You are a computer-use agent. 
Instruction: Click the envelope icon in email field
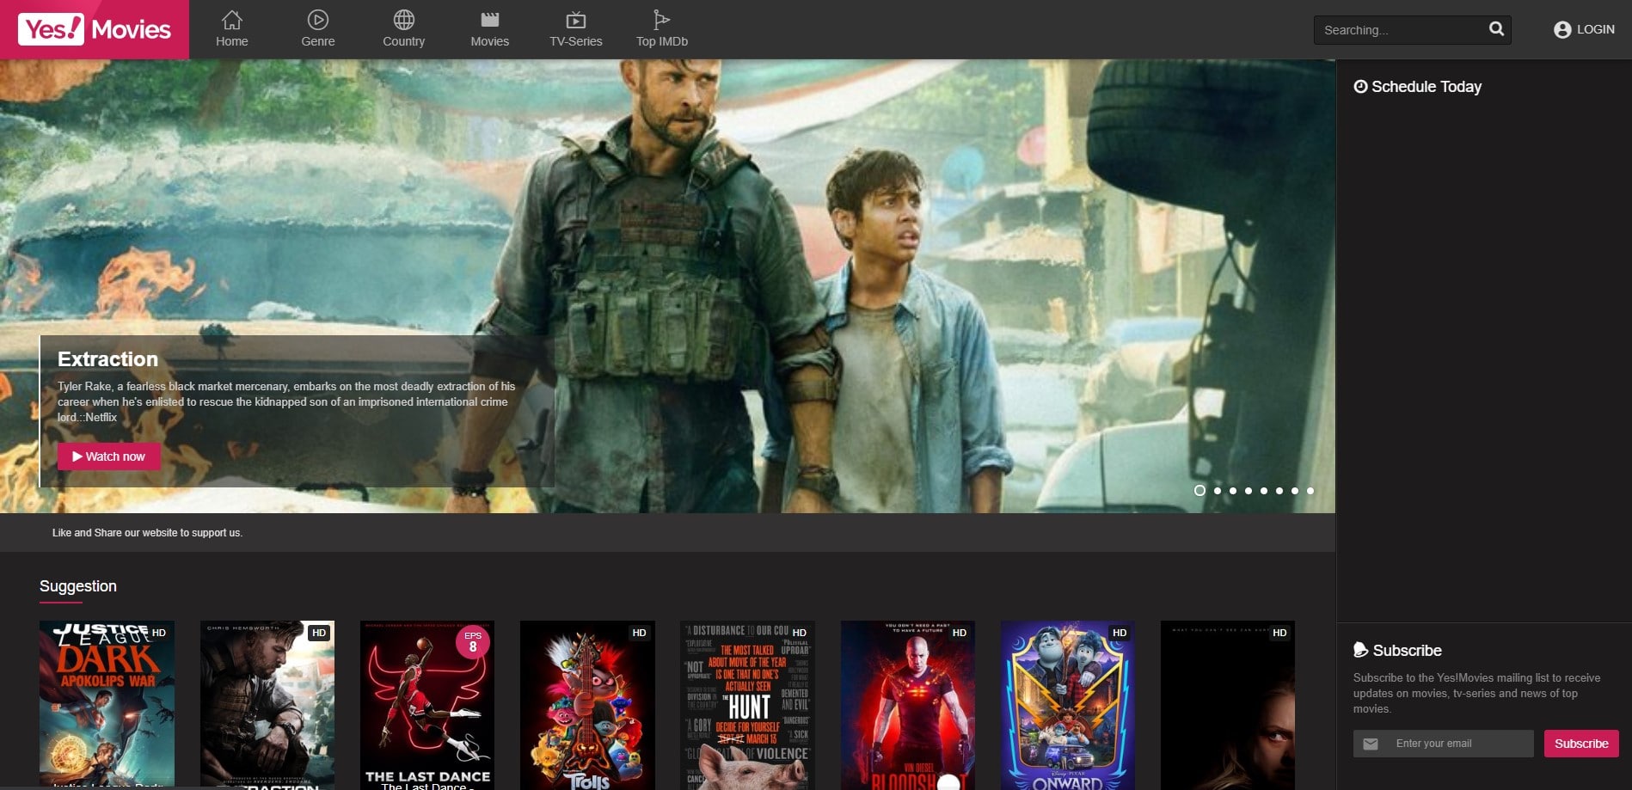1371,744
